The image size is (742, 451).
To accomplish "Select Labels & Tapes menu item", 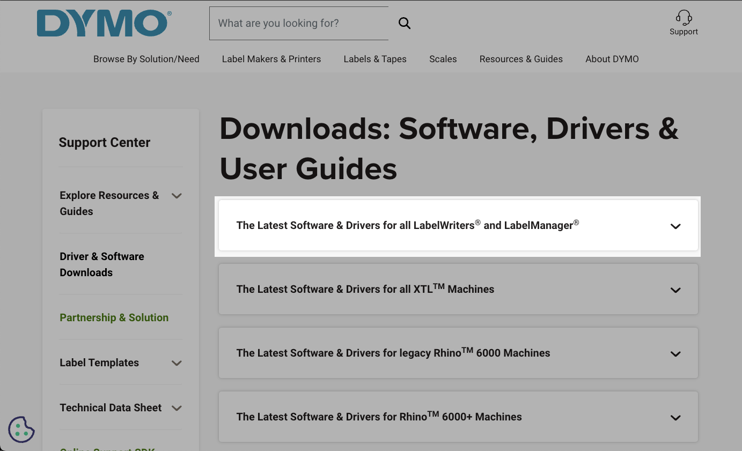I will pyautogui.click(x=374, y=59).
